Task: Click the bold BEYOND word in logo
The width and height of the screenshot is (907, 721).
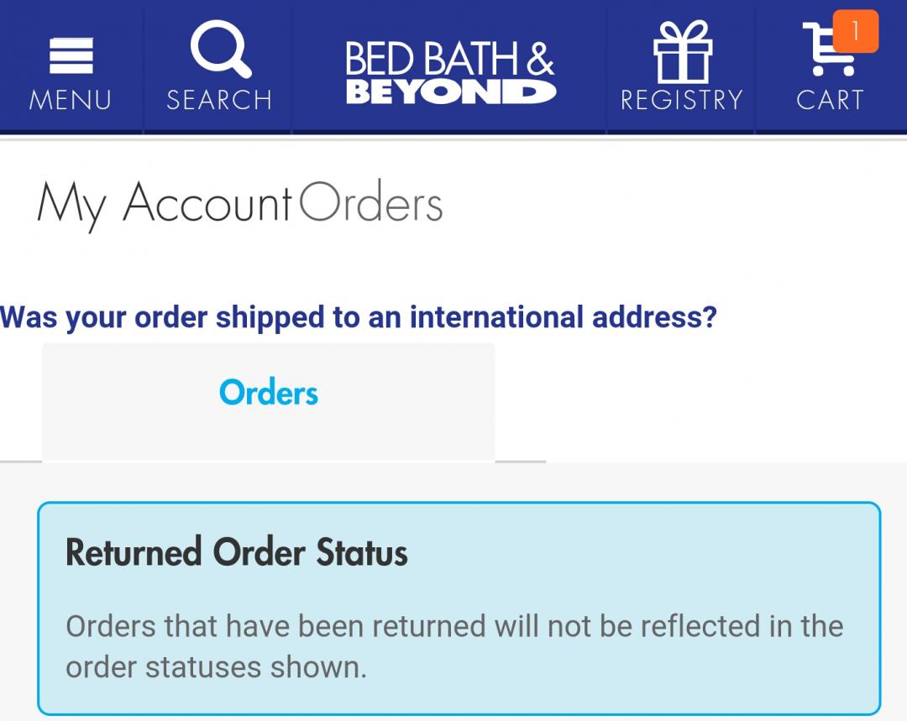Action: coord(449,91)
